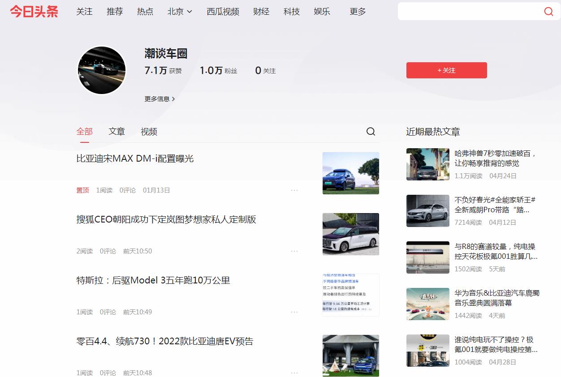Go to 关注 in top navigation

pos(84,12)
